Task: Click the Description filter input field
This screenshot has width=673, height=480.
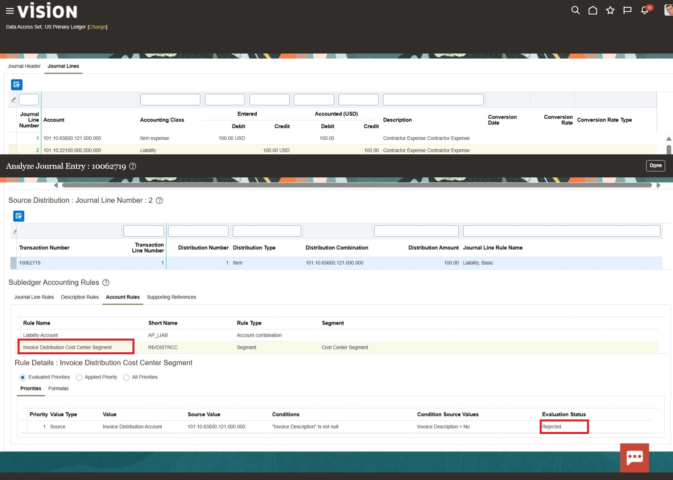Action: pos(433,100)
